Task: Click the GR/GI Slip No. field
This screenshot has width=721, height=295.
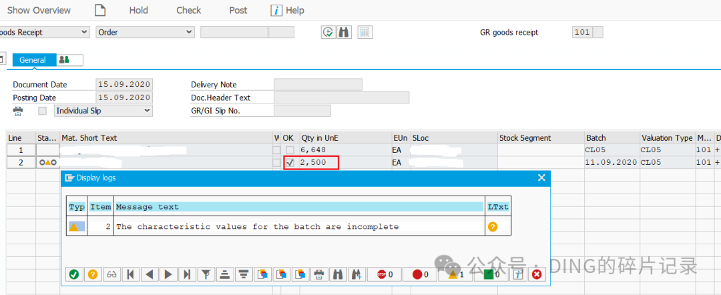Action: click(x=302, y=111)
